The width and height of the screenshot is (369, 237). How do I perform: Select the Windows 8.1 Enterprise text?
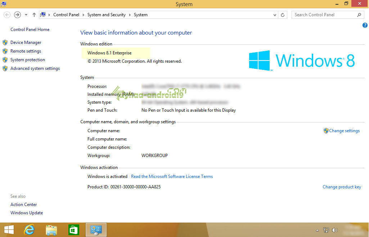pyautogui.click(x=109, y=53)
